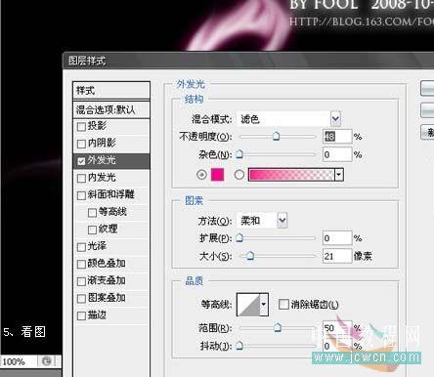The height and width of the screenshot is (377, 434).
Task: Click the 不透明度 opacity slider handle
Action: point(276,136)
